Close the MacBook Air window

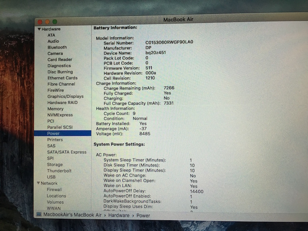point(40,22)
